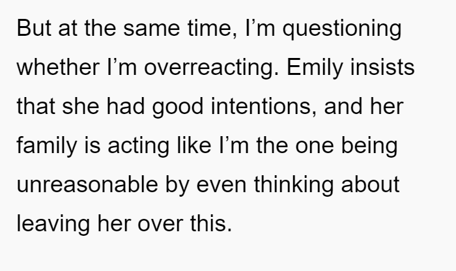The width and height of the screenshot is (456, 271).
Task: Click the word "But" starting the paragraph
Action: 34,28
